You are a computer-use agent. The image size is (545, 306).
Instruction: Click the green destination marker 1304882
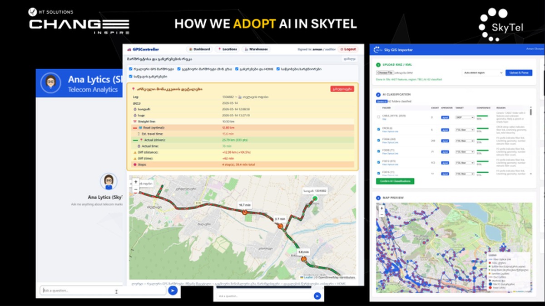pos(315,199)
